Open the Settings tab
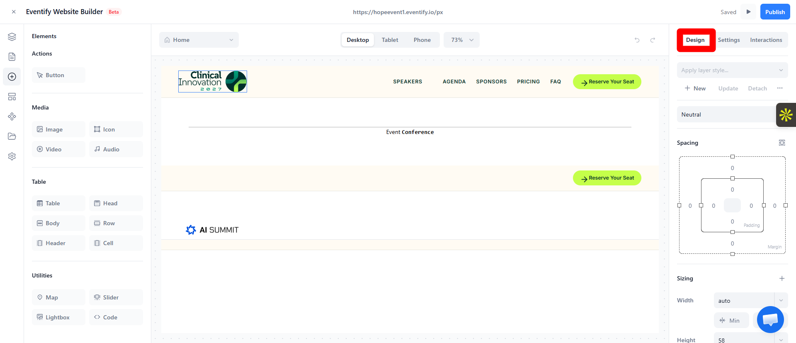The image size is (796, 343). (729, 40)
